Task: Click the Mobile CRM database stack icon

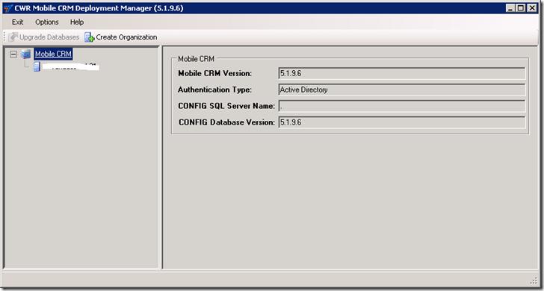Action: click(25, 54)
